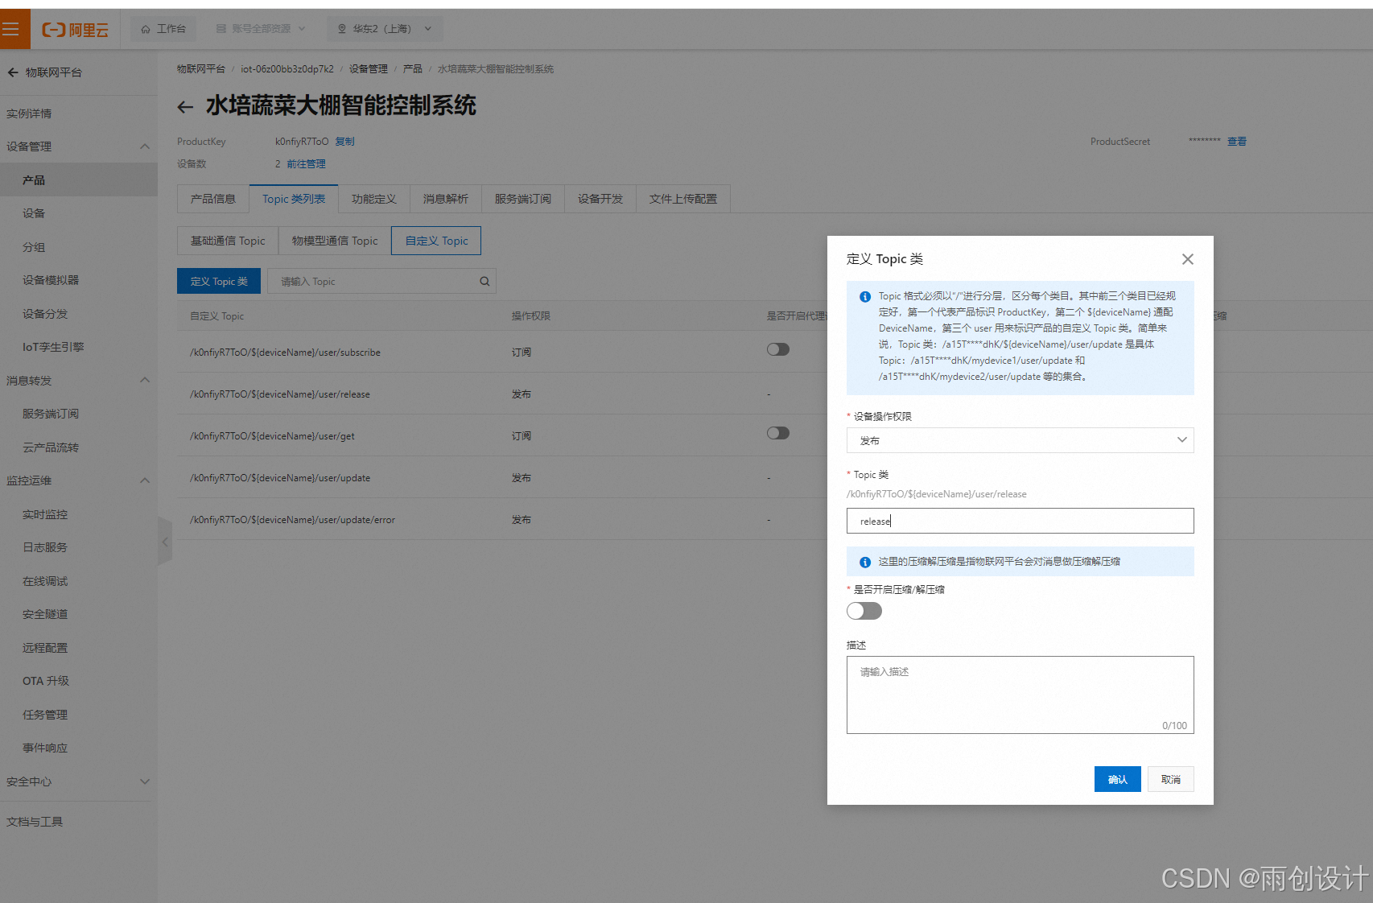
Task: Select the 基础通信 Topic sub-tab
Action: [x=228, y=241]
